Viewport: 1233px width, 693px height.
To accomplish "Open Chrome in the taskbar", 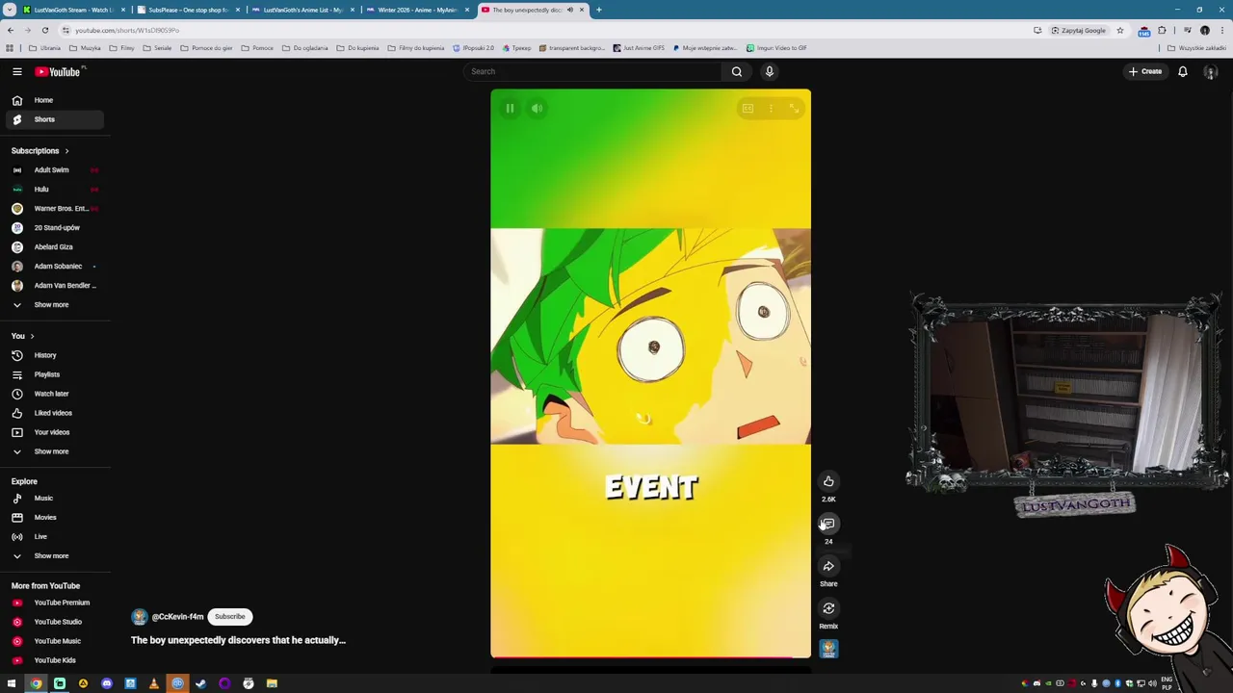I will pos(36,683).
